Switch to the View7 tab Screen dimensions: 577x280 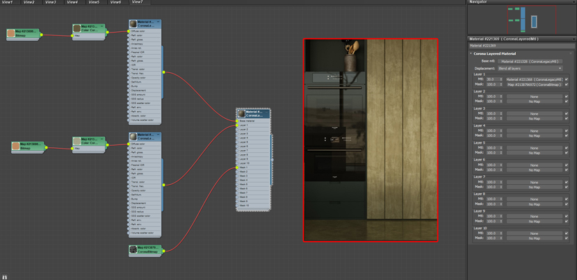(x=137, y=2)
